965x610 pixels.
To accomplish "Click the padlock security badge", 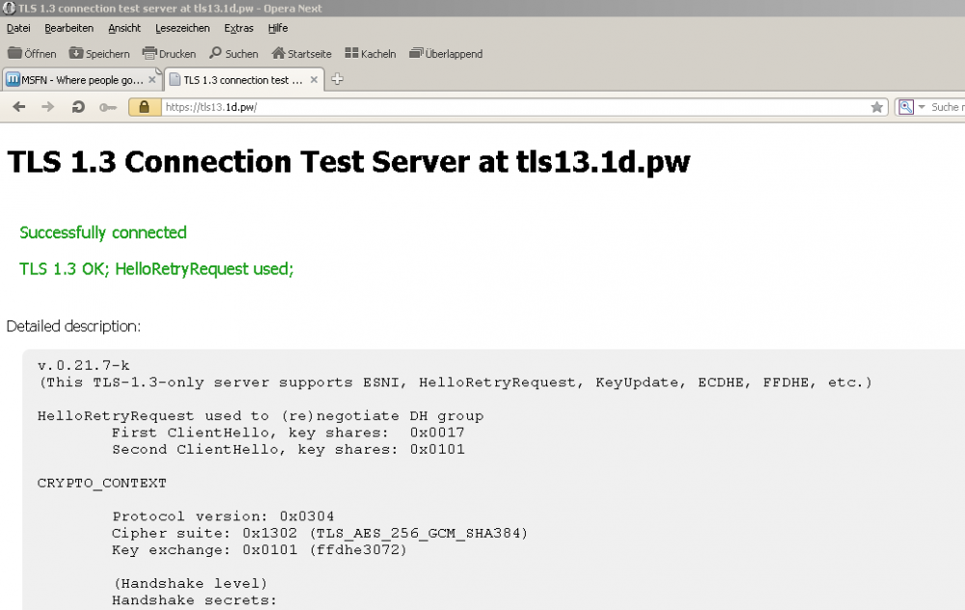I will [144, 107].
